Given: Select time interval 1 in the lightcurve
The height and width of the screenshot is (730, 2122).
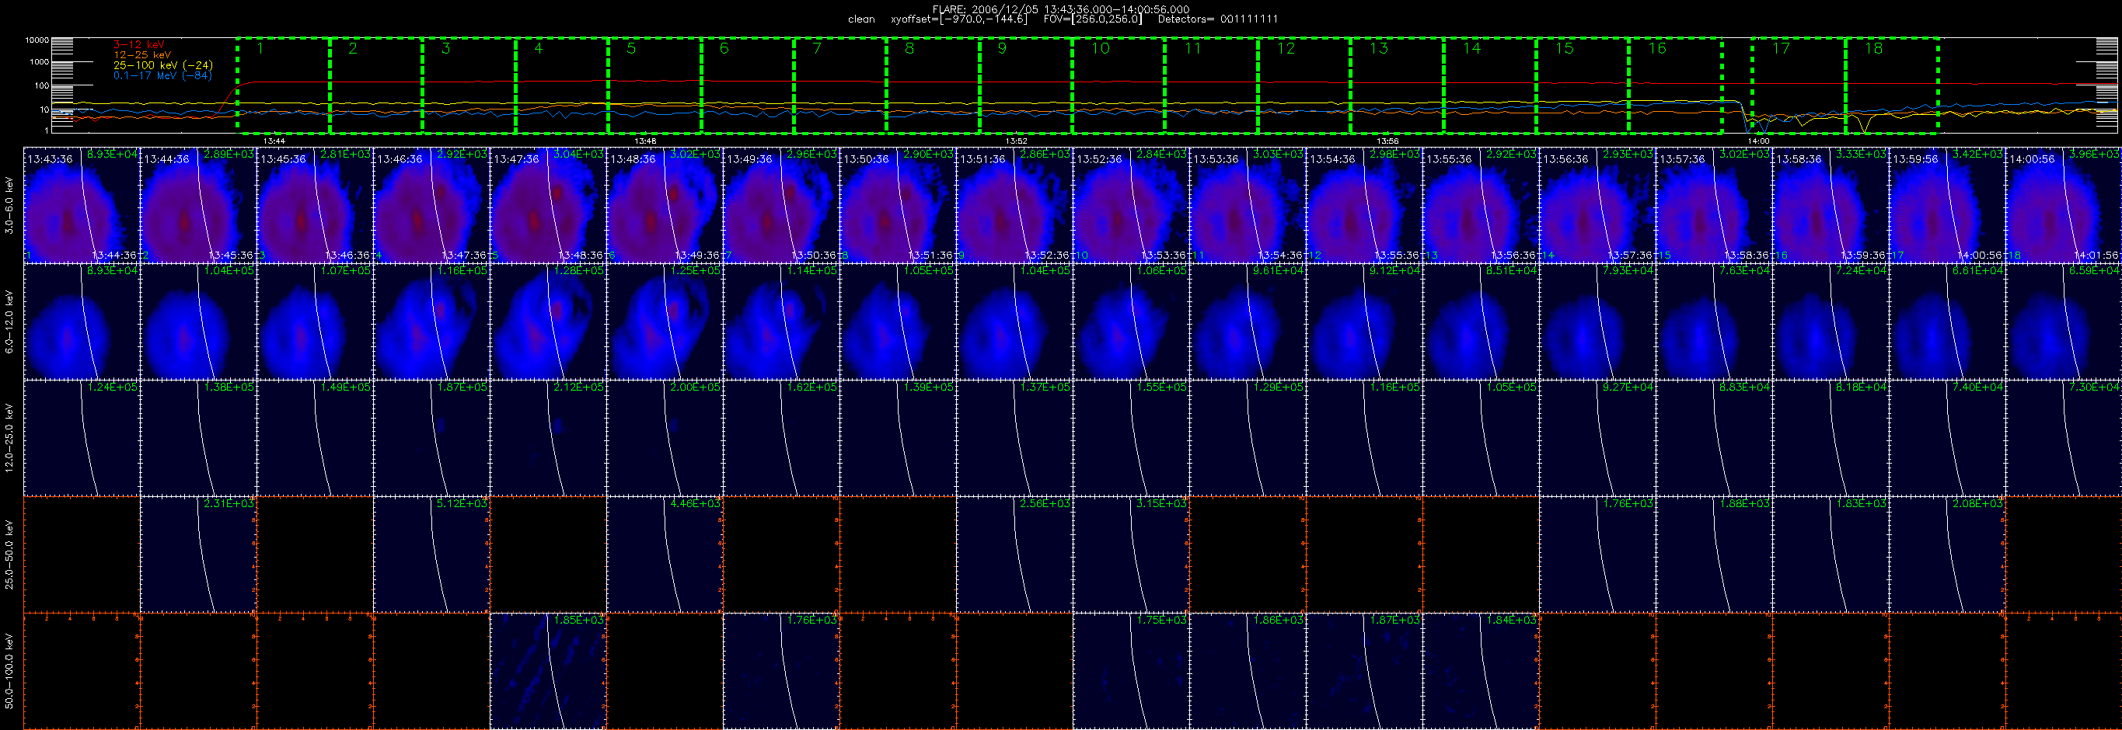Looking at the screenshot, I should pyautogui.click(x=284, y=85).
